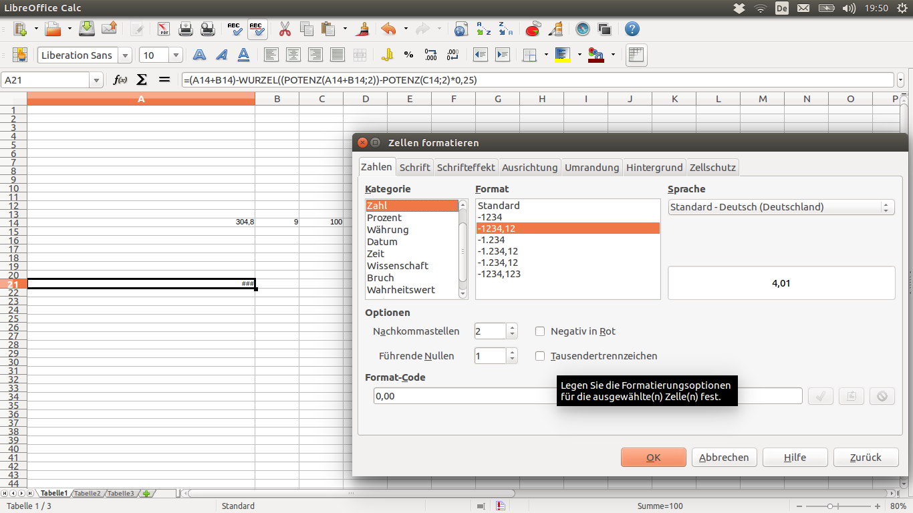Format the cell as Percent
This screenshot has width=913, height=513.
click(408, 55)
